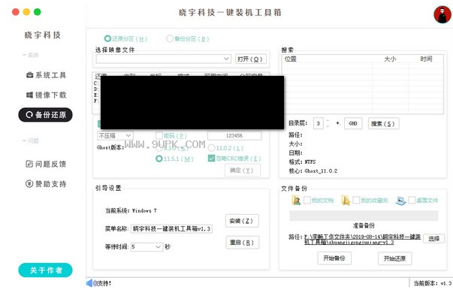Open 系统工具 in the sidebar
The image size is (453, 293).
point(47,75)
